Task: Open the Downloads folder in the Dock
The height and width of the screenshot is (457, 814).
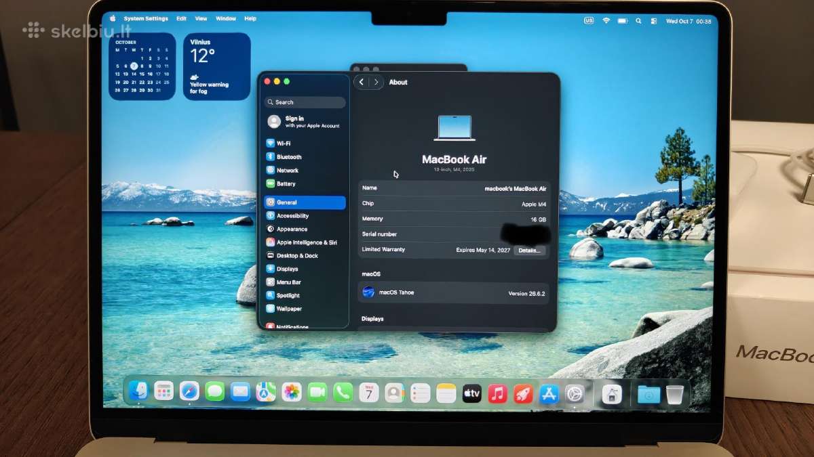Action: [649, 395]
